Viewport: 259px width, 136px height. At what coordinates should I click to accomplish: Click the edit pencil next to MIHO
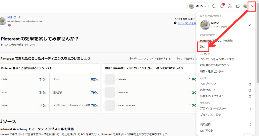pos(20,17)
